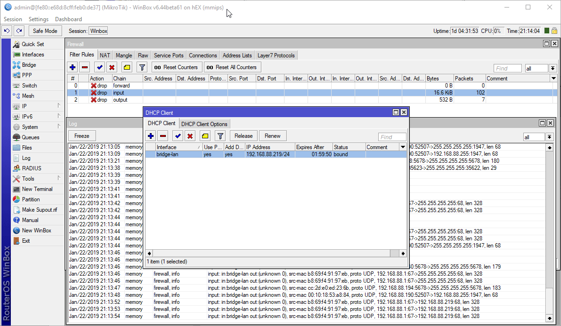
Task: Switch to Raw tab
Action: pyautogui.click(x=143, y=56)
